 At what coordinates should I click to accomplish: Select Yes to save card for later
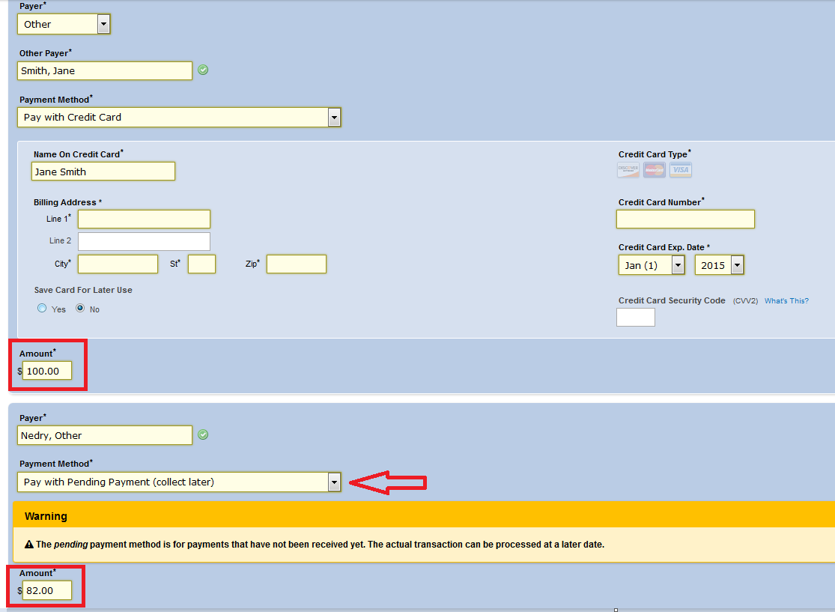point(42,308)
